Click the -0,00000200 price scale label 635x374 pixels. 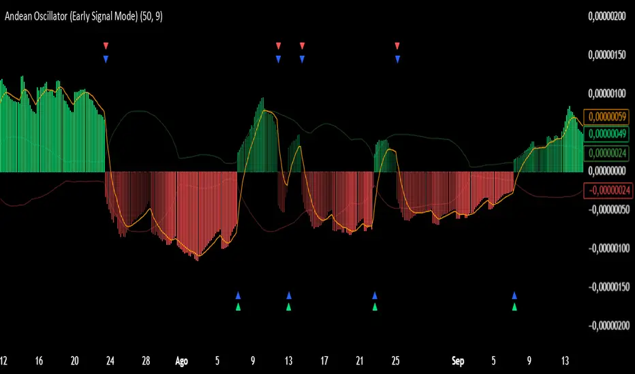pyautogui.click(x=608, y=326)
